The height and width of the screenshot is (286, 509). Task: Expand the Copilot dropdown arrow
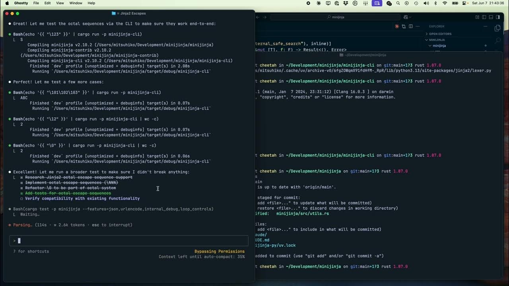tap(410, 17)
